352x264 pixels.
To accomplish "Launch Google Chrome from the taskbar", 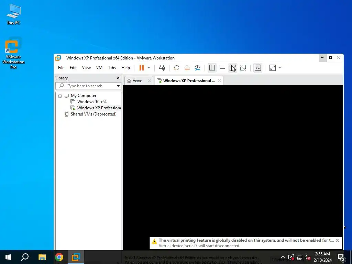I will click(59, 257).
